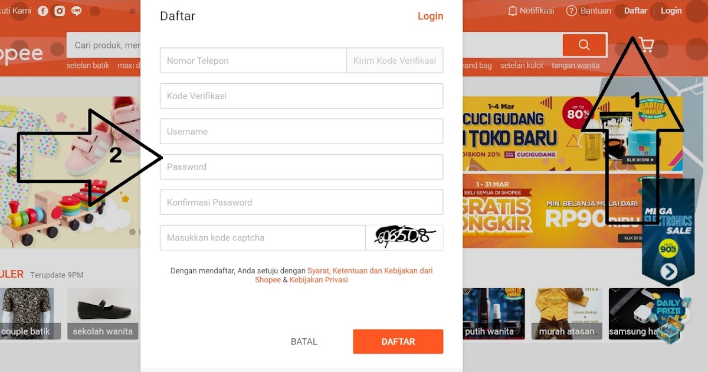Cancel registration with BATAL
Screen dimensions: 708x372
click(304, 341)
